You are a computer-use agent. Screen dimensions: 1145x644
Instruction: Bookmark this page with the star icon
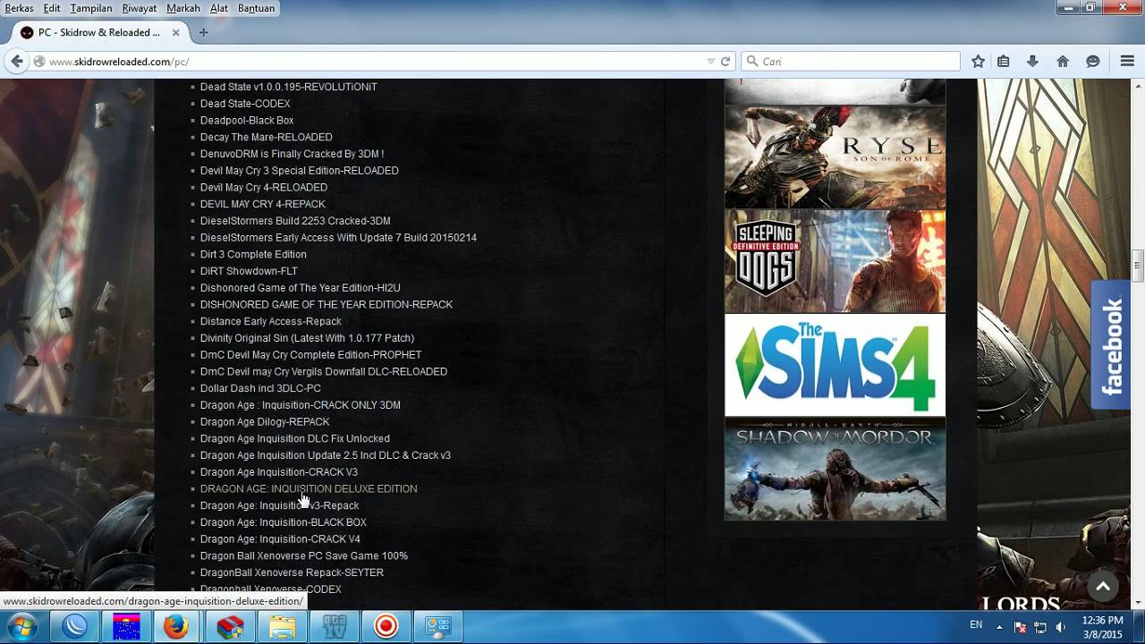979,62
